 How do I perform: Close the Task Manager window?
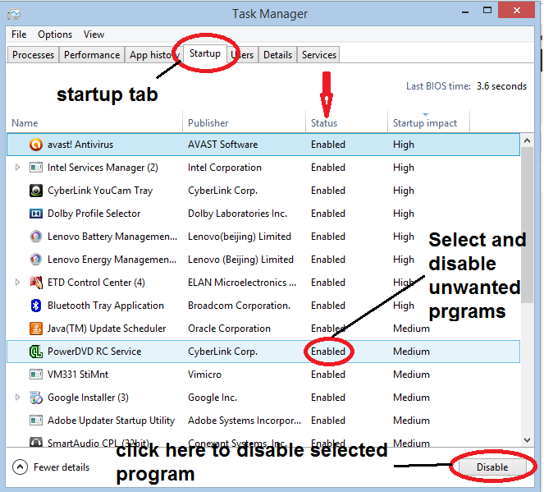[x=516, y=11]
